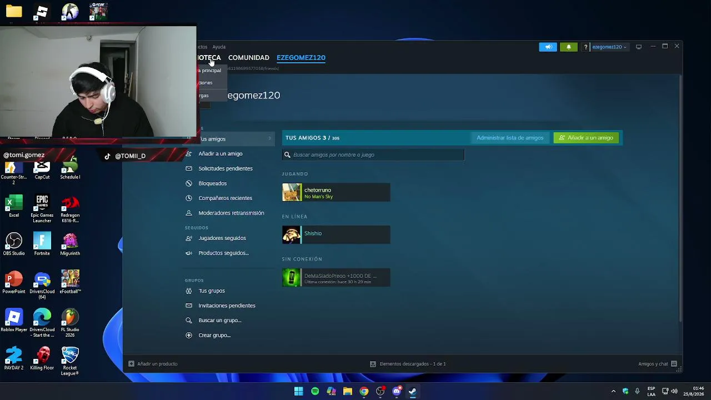The image size is (711, 400).
Task: Click the Moderadores retransmisión person icon
Action: pyautogui.click(x=189, y=213)
